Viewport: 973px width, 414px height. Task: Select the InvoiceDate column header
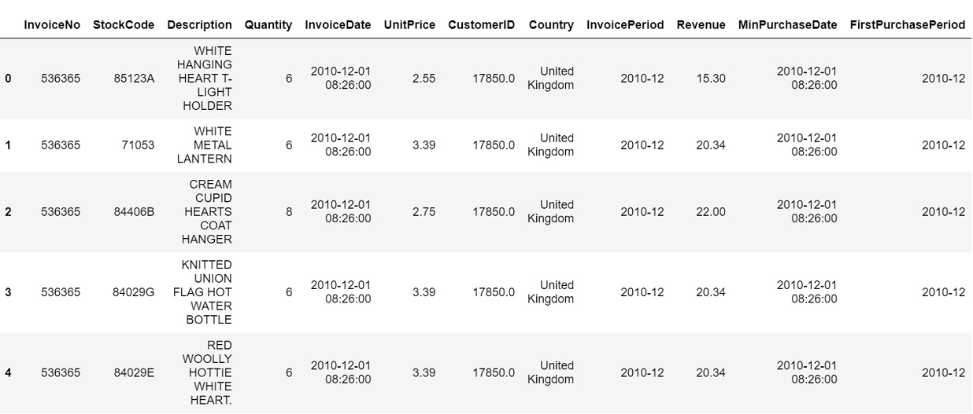click(x=338, y=24)
